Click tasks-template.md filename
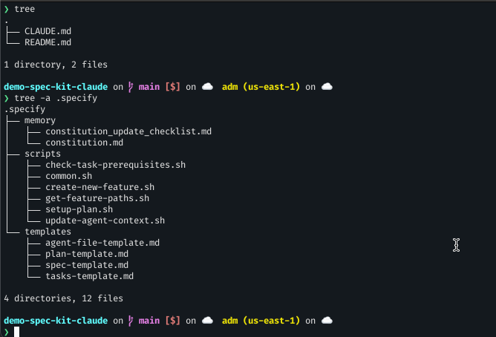Screen dimensions: 496x337 point(90,276)
